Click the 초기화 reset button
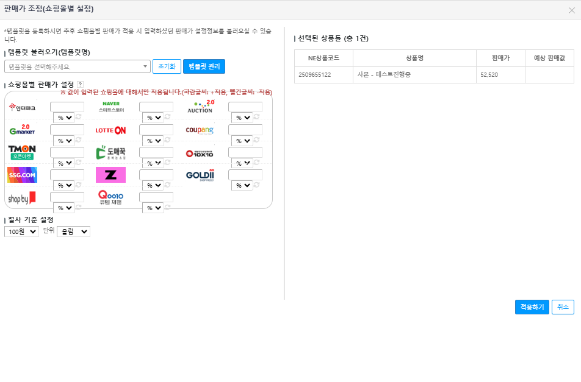Screen dimensions: 581x382 [167, 66]
